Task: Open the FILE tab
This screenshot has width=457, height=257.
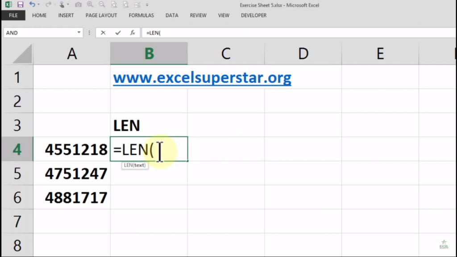Action: coord(13,15)
